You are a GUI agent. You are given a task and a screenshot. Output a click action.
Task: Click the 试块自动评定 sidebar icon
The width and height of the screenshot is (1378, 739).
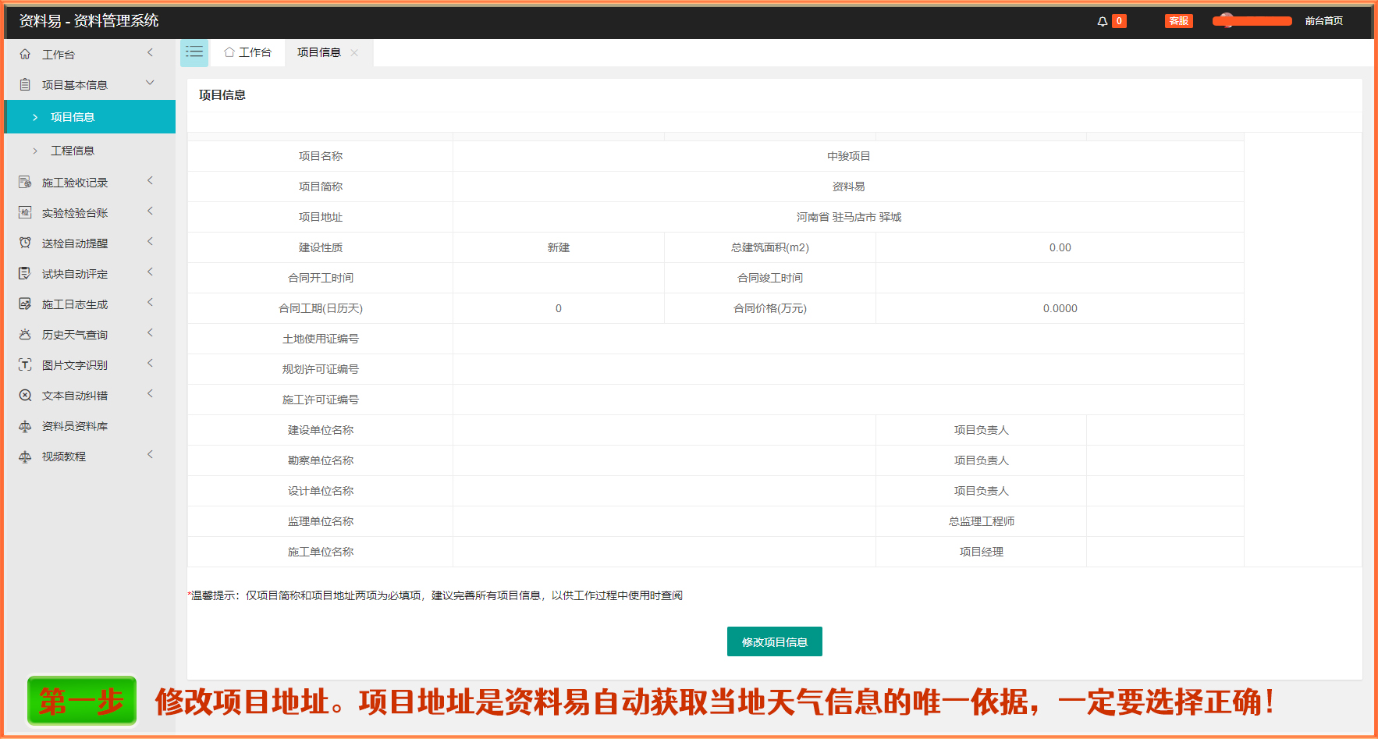click(x=25, y=273)
